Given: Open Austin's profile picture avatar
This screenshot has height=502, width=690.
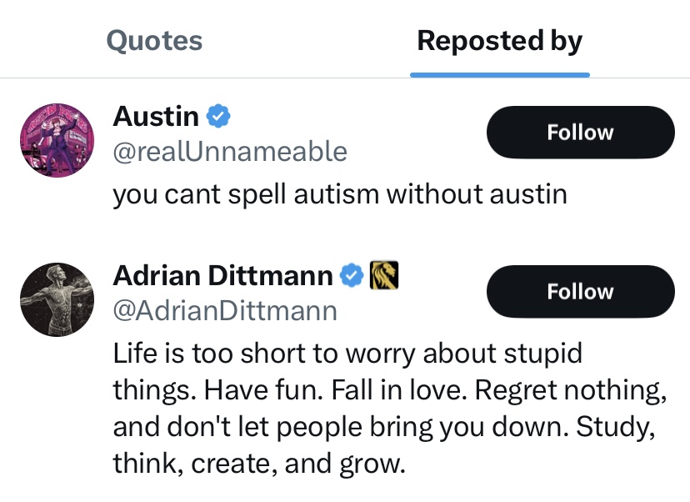Looking at the screenshot, I should coord(57,141).
